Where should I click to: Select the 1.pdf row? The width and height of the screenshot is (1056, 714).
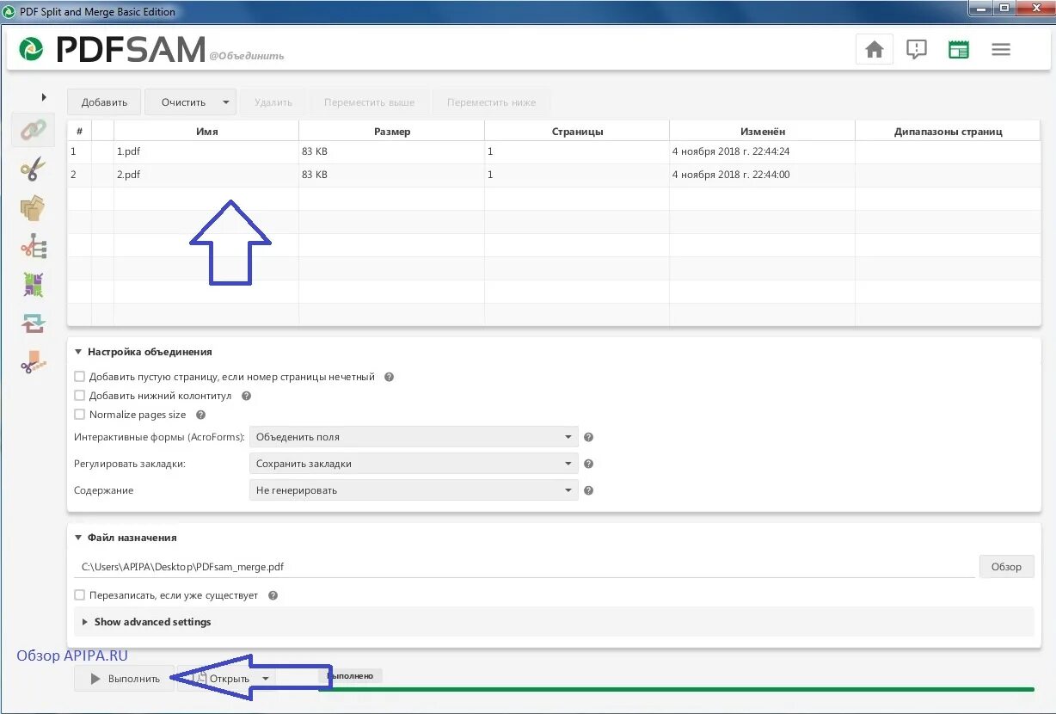[554, 151]
